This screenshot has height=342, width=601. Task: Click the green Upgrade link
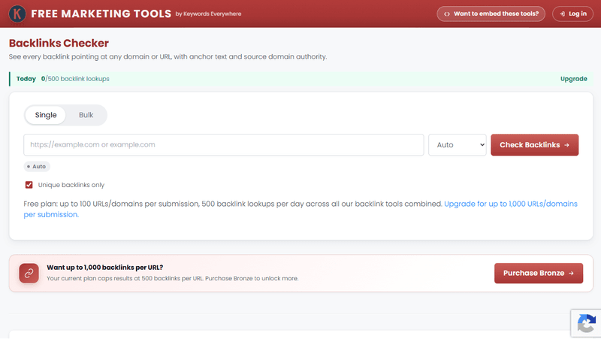coord(573,79)
